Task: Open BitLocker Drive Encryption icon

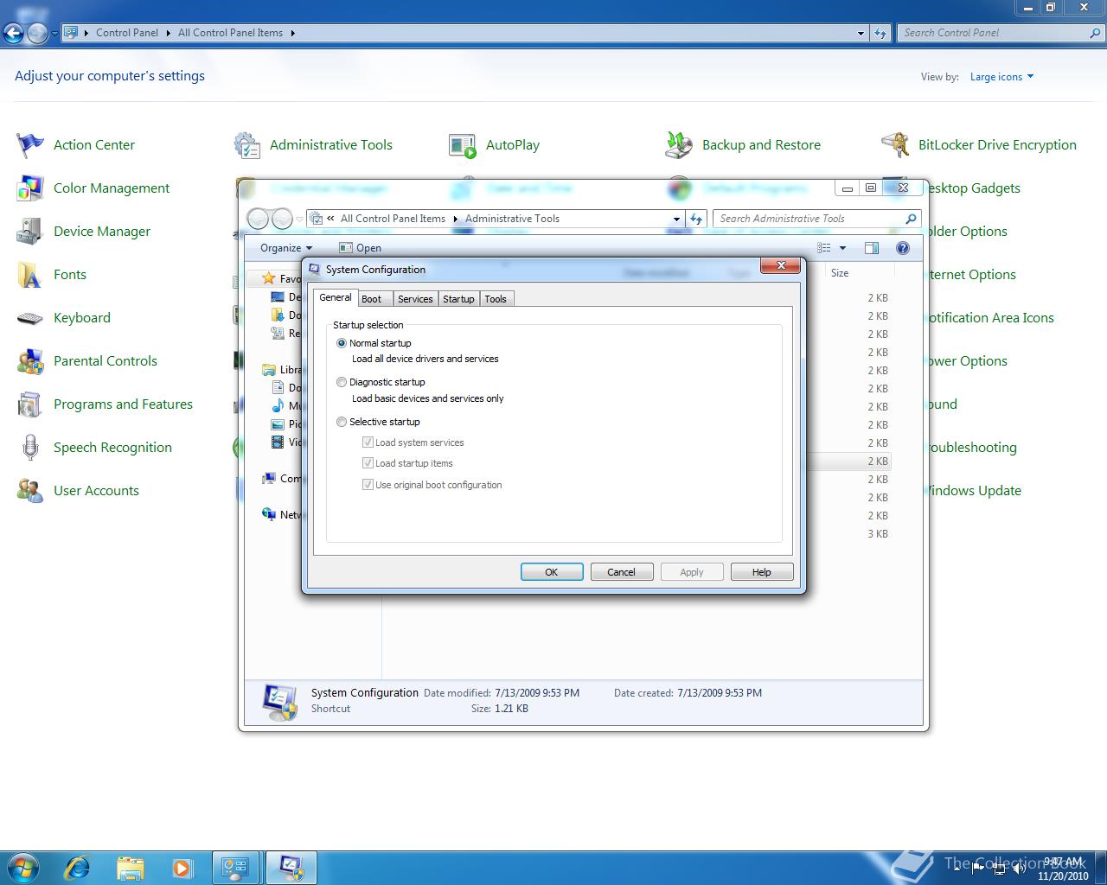Action: [895, 144]
